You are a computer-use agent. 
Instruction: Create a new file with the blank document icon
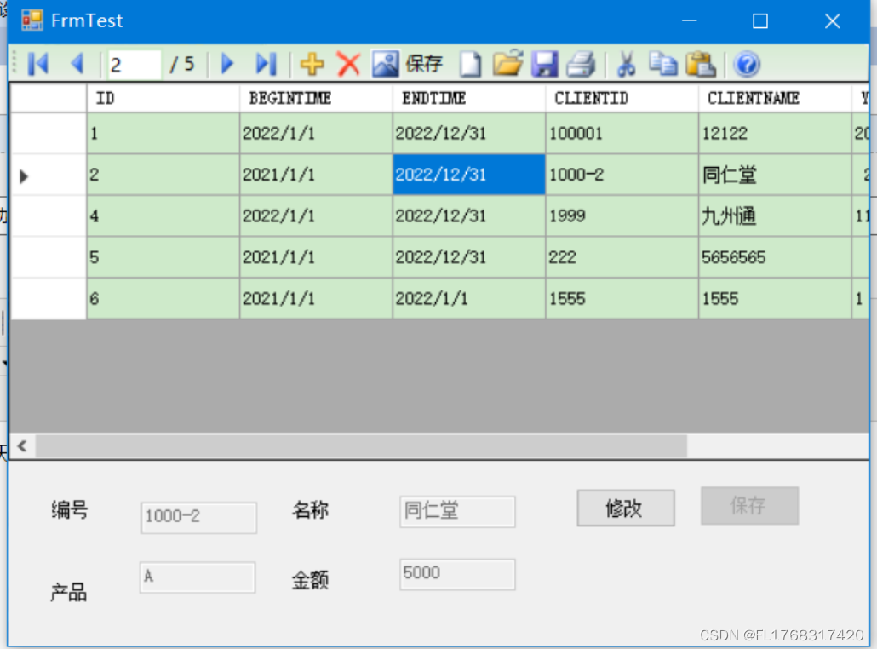(x=470, y=64)
